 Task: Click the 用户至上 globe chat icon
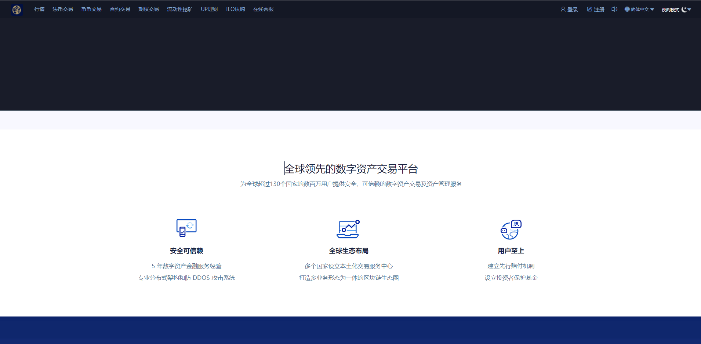511,229
